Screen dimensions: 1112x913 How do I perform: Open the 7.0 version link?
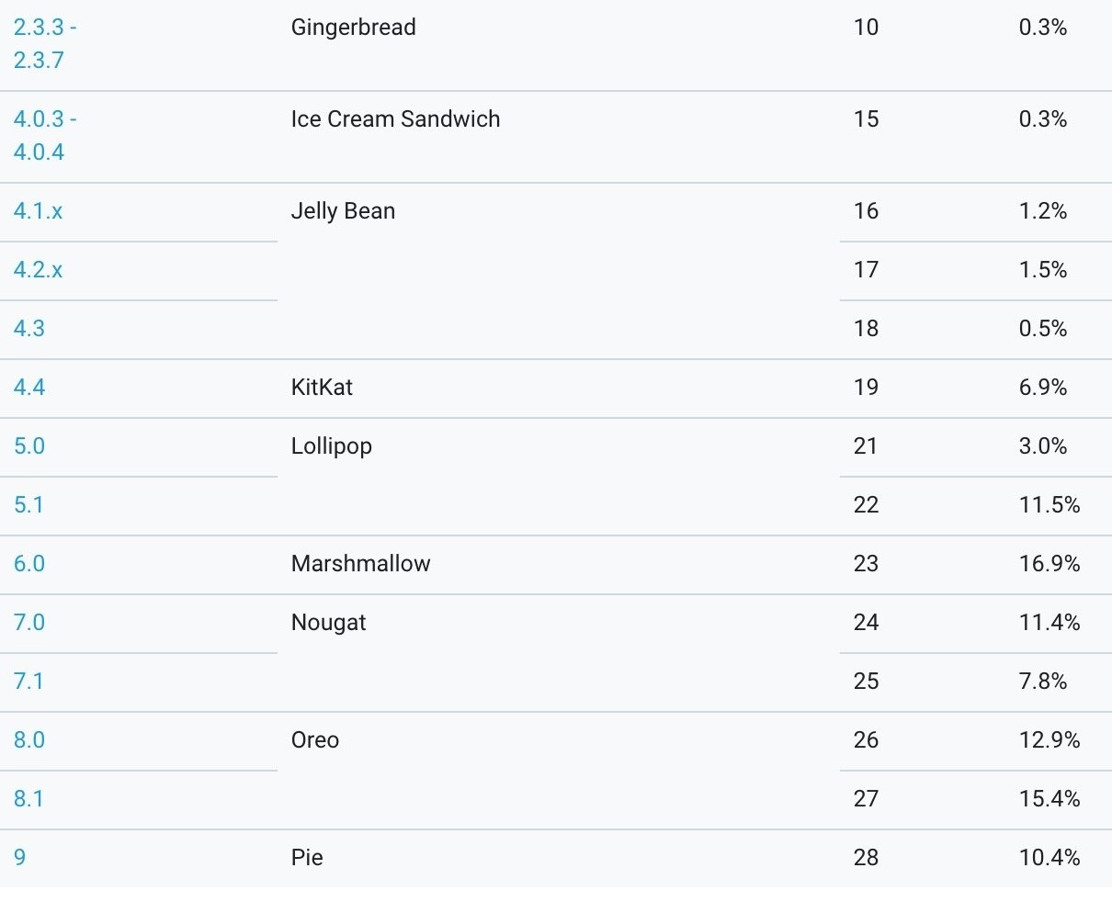click(x=28, y=623)
